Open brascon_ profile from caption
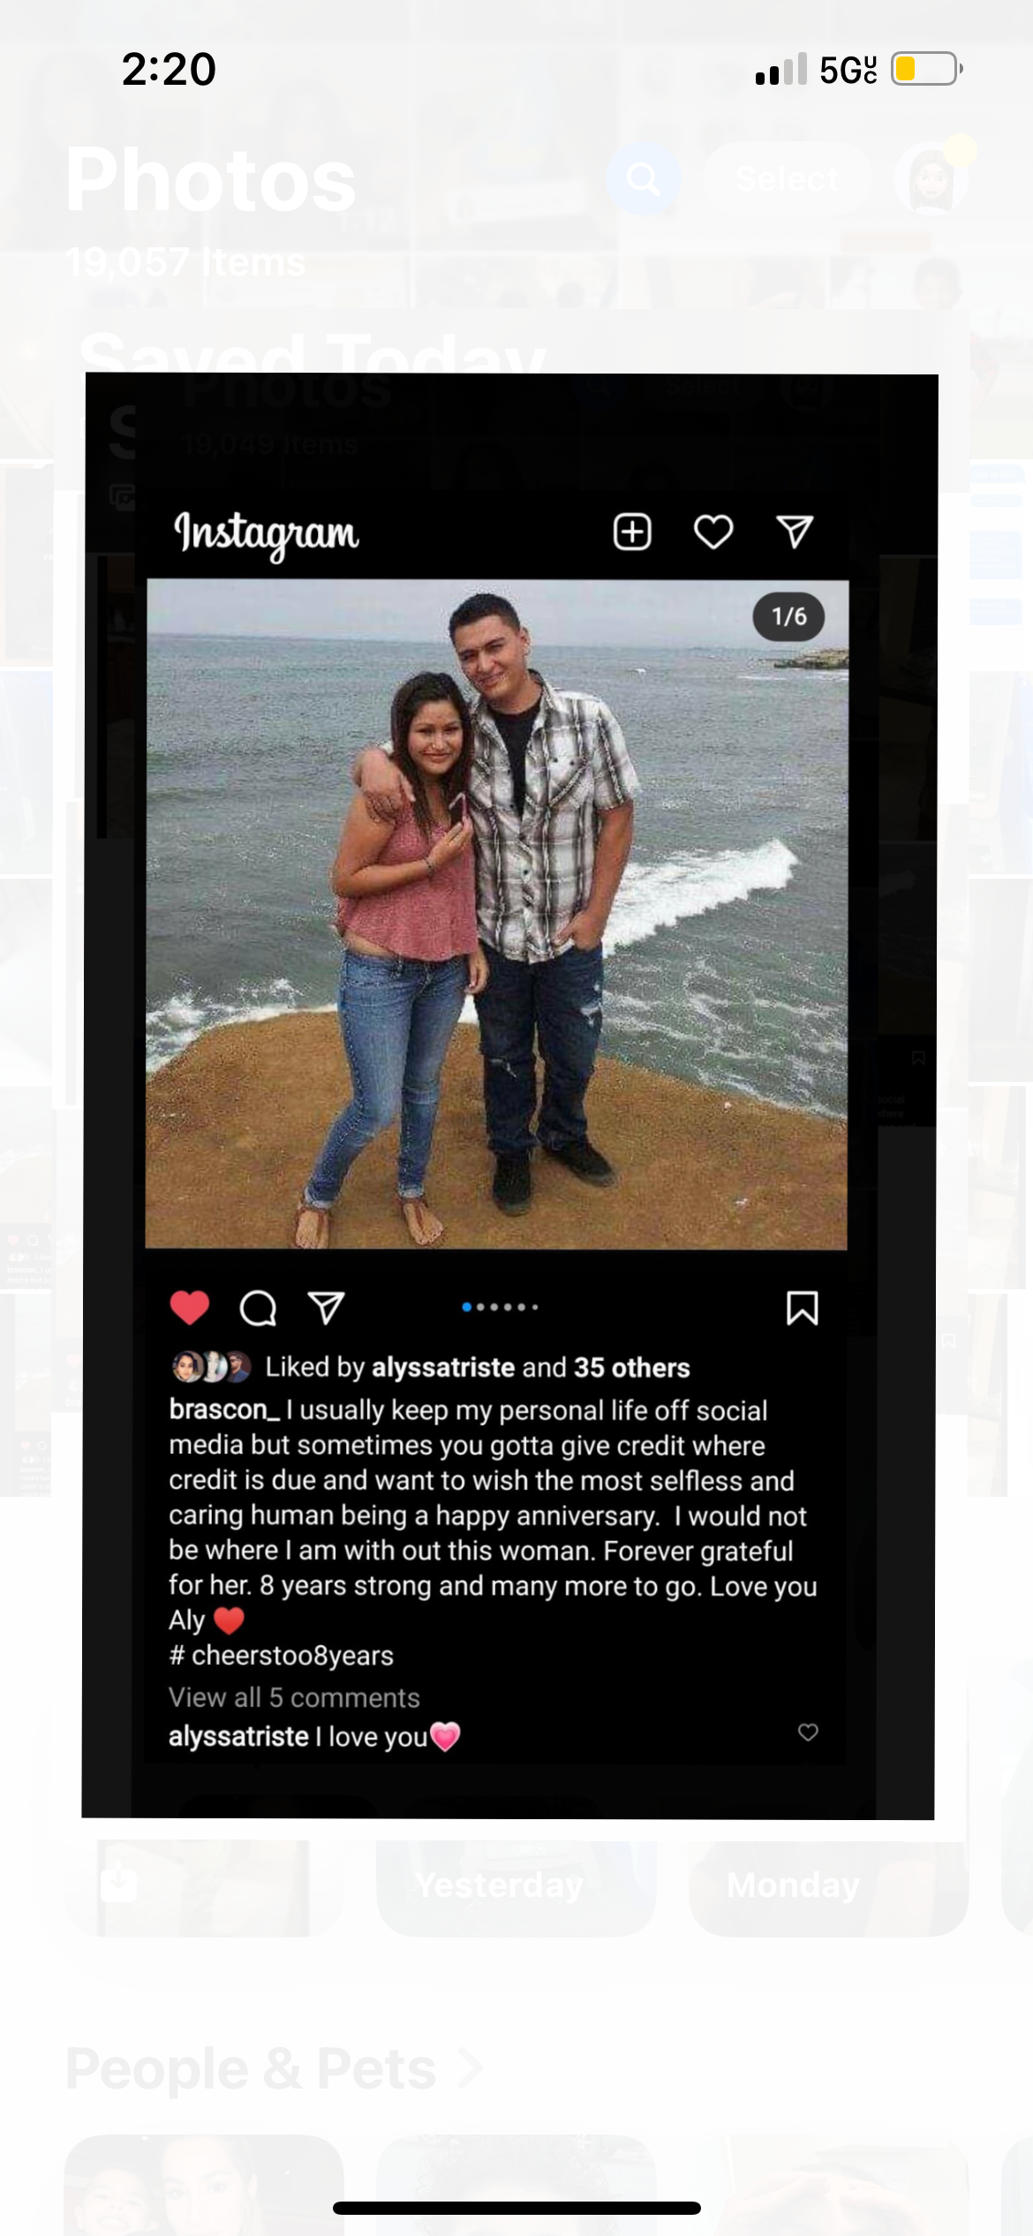The height and width of the screenshot is (2236, 1033). point(224,1409)
